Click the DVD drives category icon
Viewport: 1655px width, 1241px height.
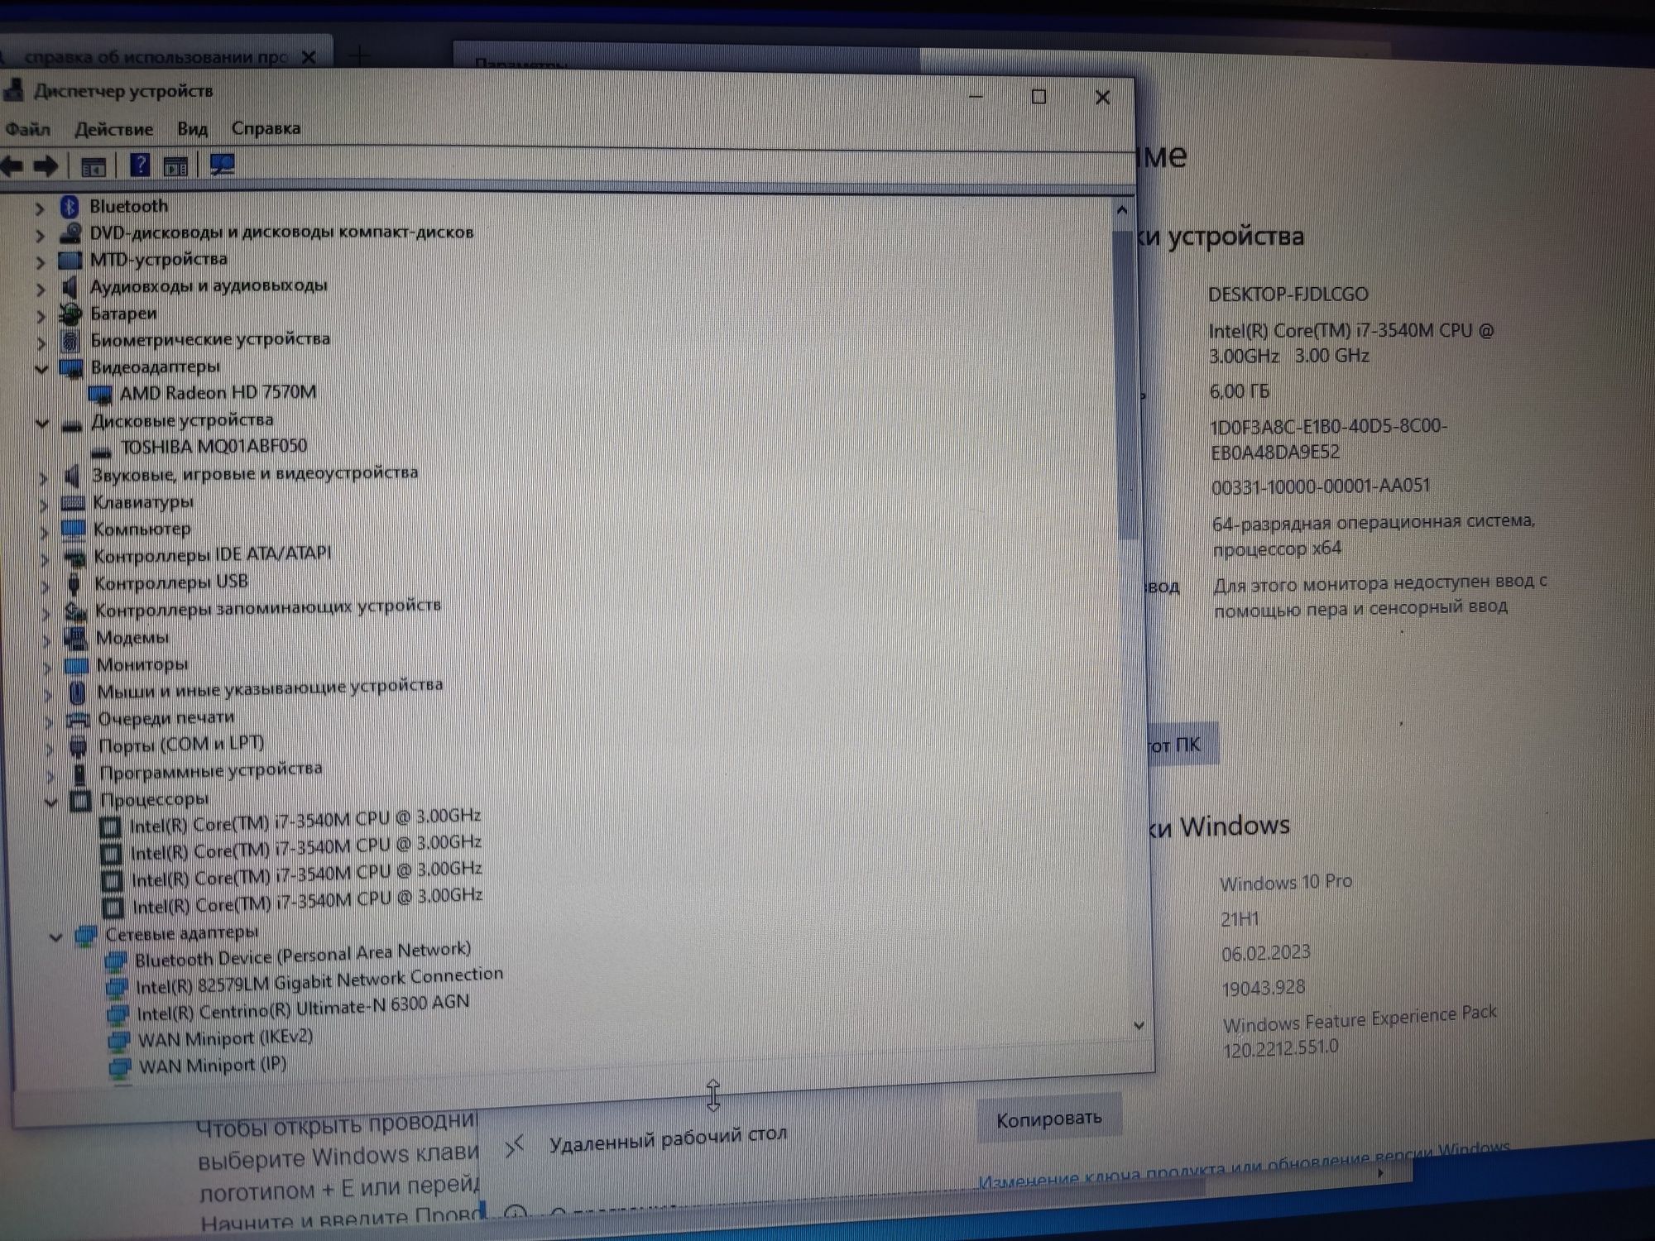point(70,233)
